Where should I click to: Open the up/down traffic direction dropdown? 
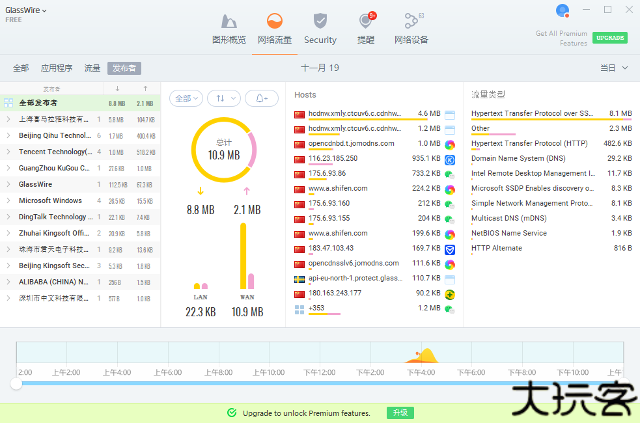(224, 98)
